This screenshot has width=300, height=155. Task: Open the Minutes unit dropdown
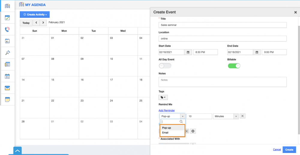point(226,116)
